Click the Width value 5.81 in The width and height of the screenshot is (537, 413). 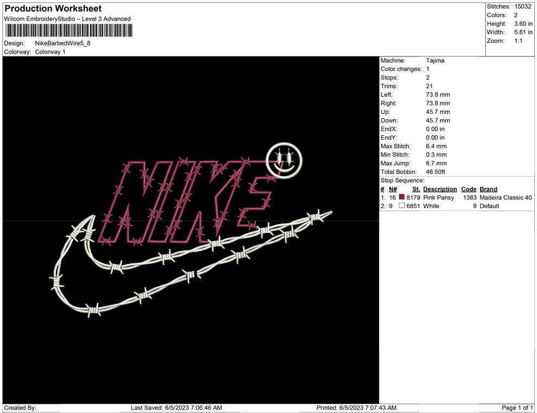tap(523, 32)
